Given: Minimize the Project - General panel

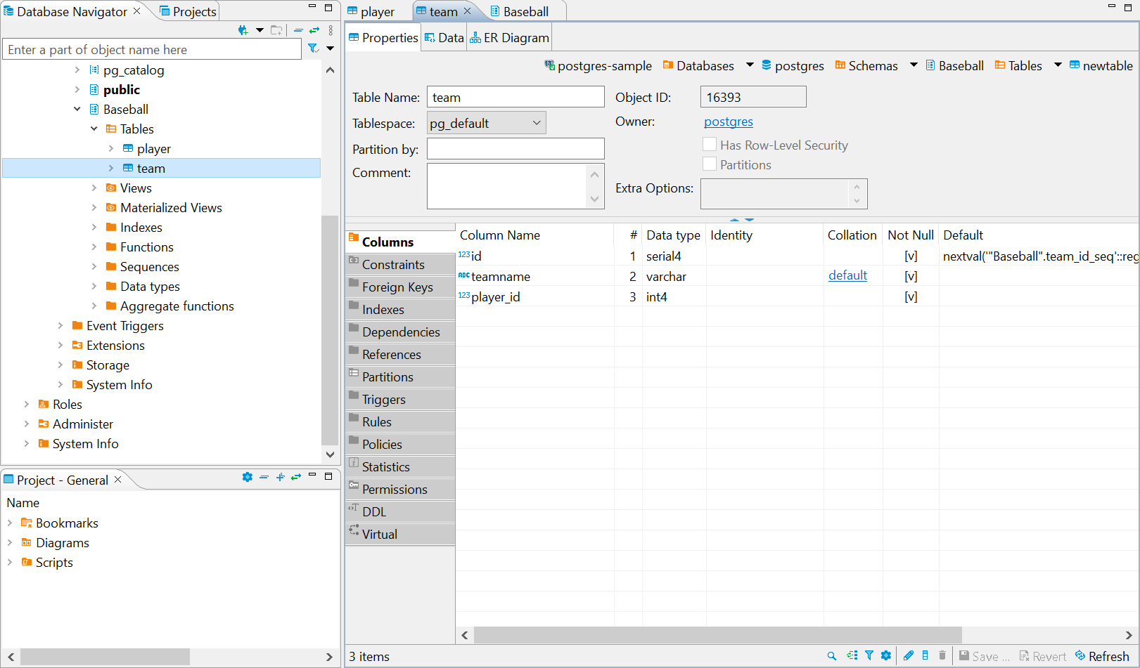Looking at the screenshot, I should pyautogui.click(x=312, y=476).
